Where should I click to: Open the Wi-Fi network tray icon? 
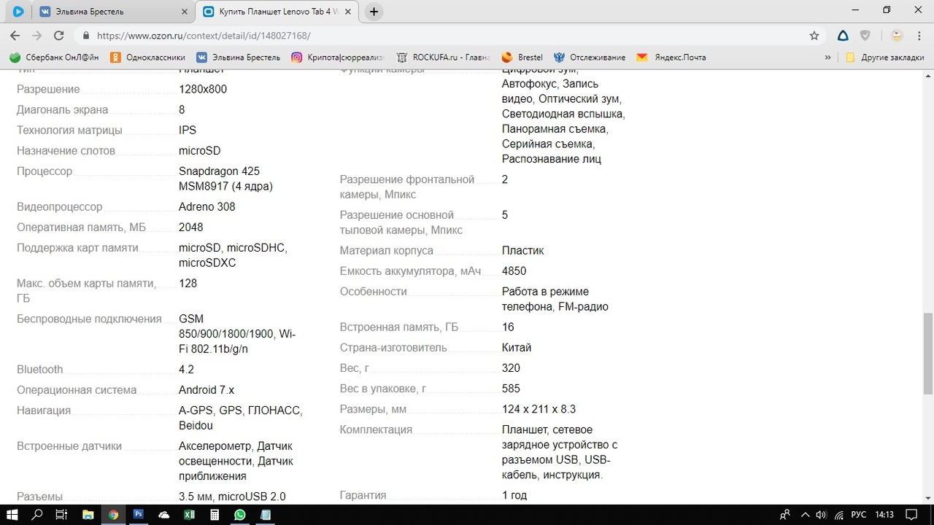click(x=839, y=515)
